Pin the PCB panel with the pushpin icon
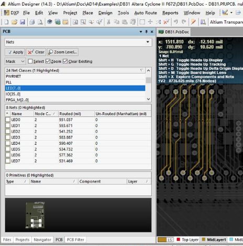 point(147,31)
